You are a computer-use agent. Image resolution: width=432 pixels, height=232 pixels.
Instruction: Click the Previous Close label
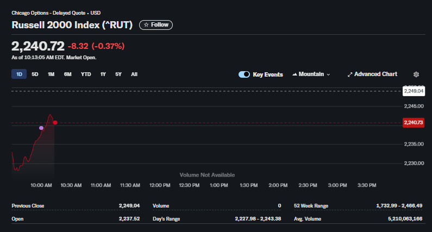coord(28,206)
